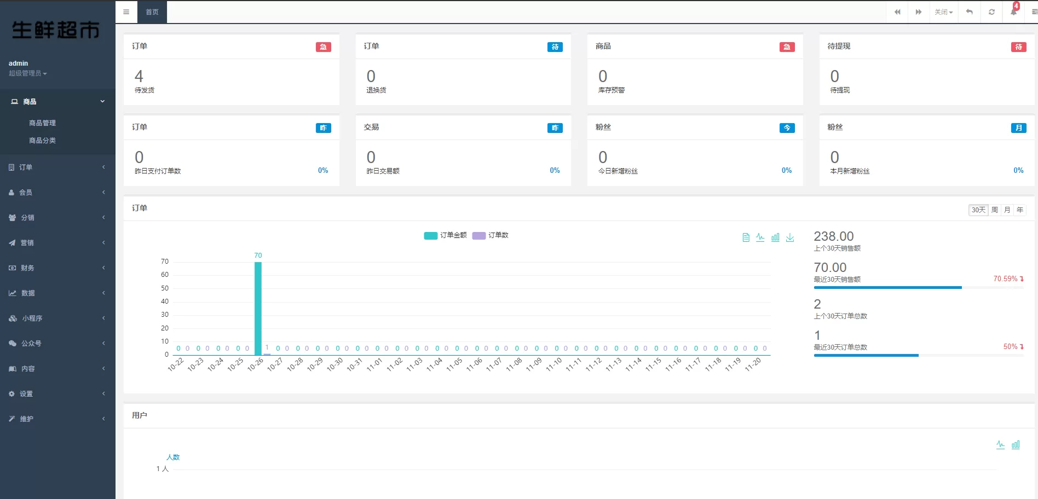Switch order chart to line chart icon
Image resolution: width=1038 pixels, height=499 pixels.
click(x=760, y=237)
